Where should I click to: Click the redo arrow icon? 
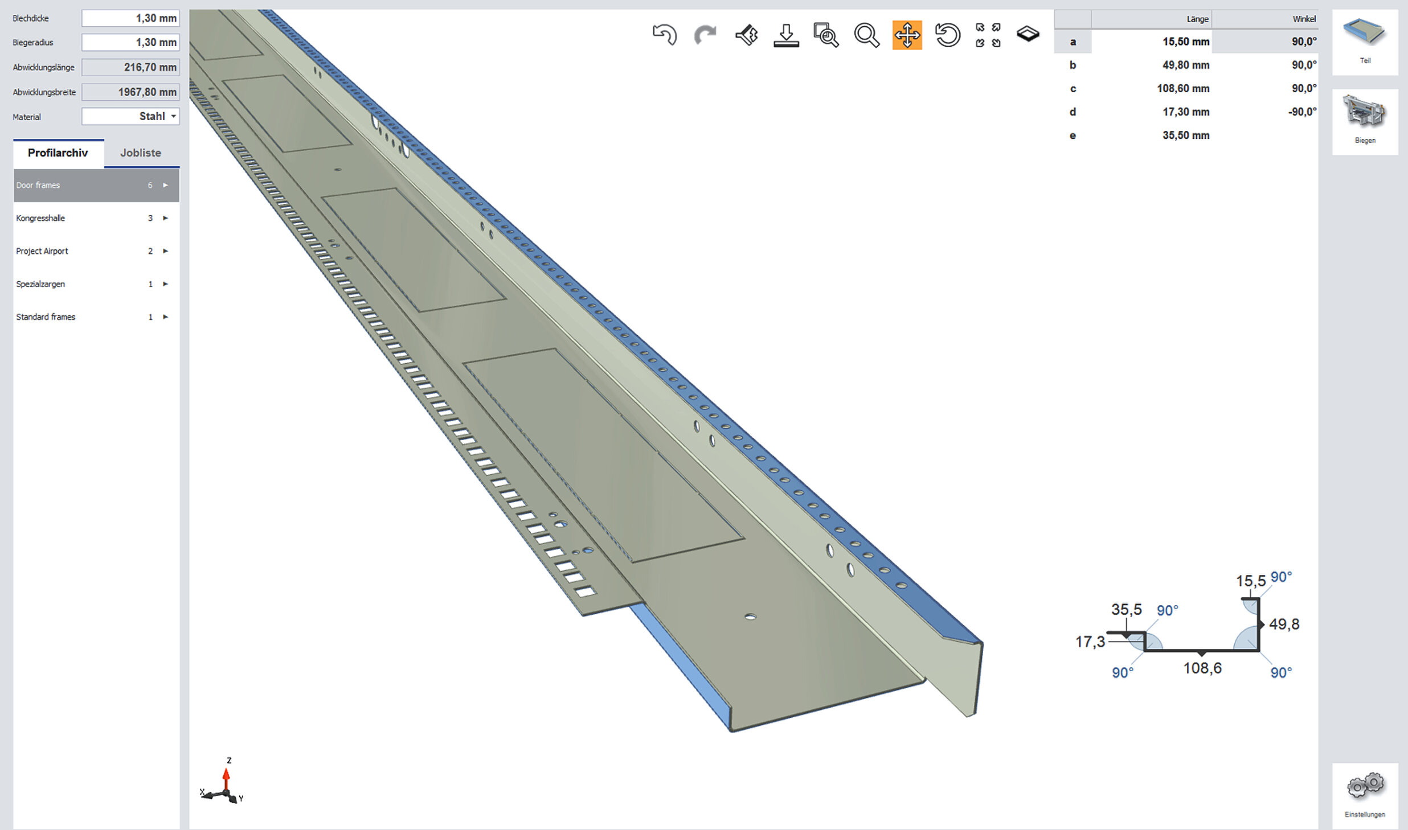[705, 35]
